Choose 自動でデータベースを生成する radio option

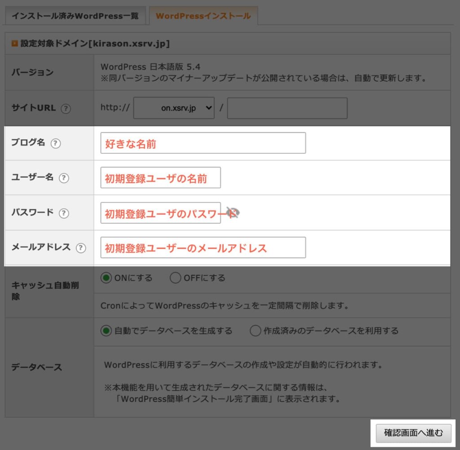click(x=106, y=331)
